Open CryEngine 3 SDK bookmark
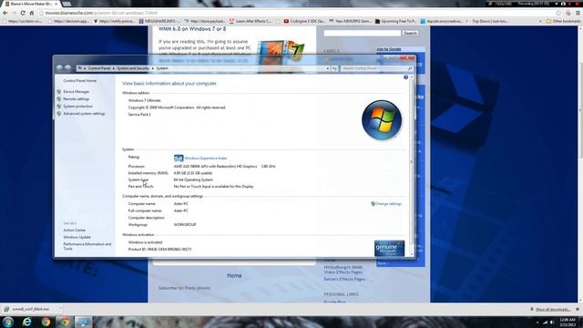 (304, 21)
